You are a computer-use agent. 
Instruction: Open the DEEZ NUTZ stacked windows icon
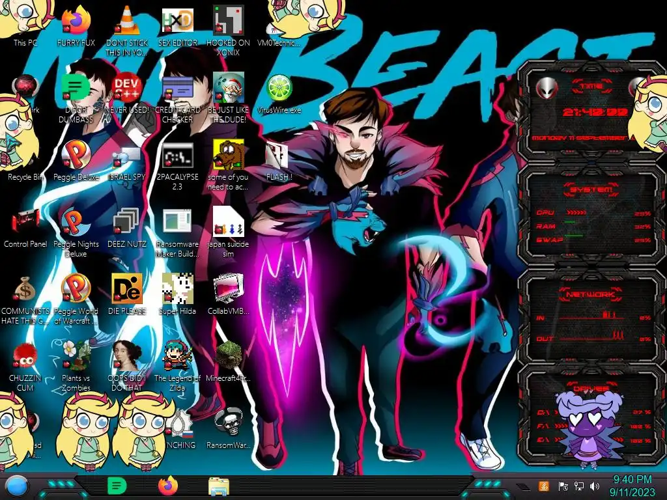click(x=127, y=227)
